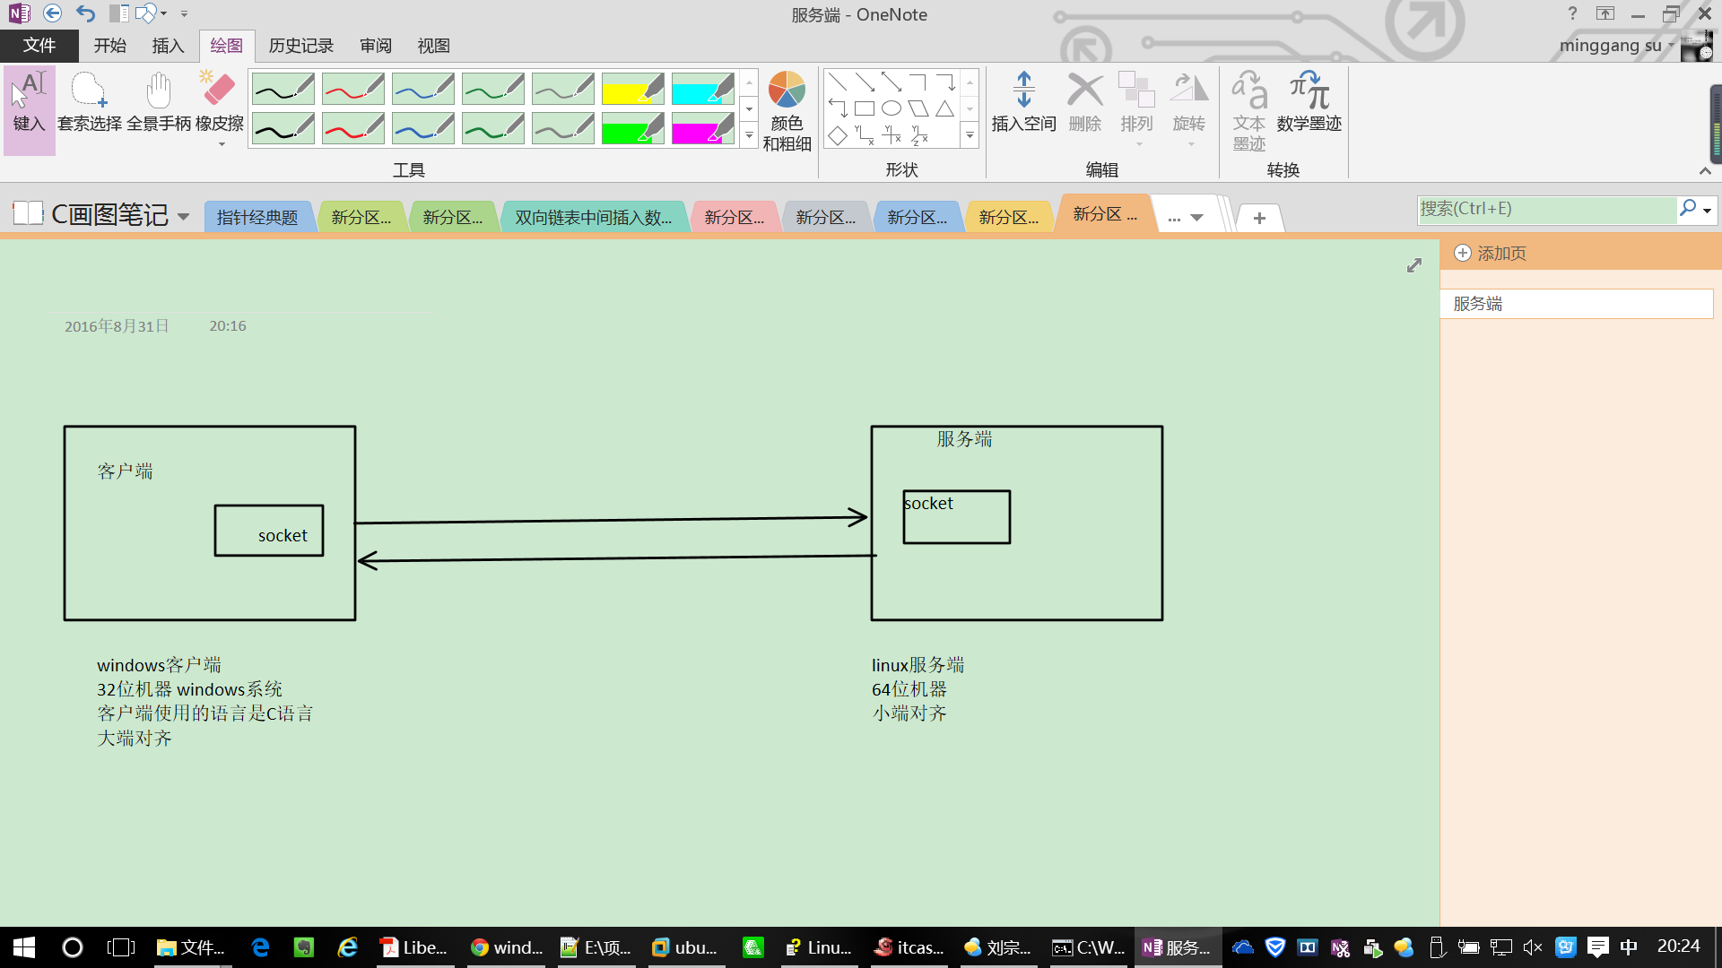Switch to the 视图 ribbon tab
The image size is (1722, 968).
point(433,46)
